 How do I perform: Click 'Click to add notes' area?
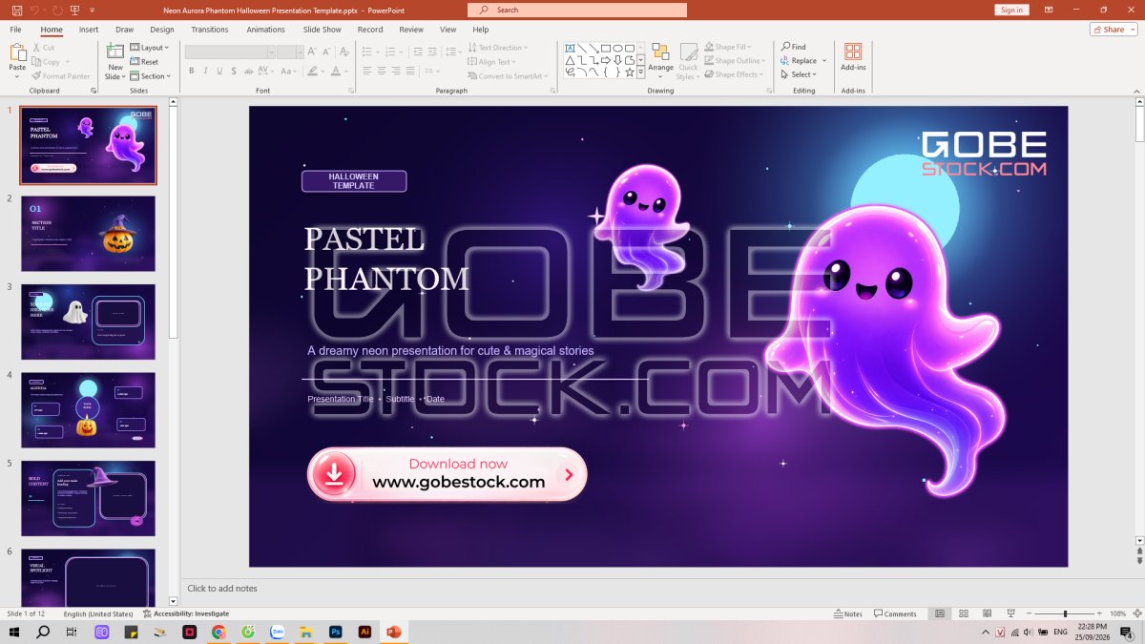tap(222, 589)
